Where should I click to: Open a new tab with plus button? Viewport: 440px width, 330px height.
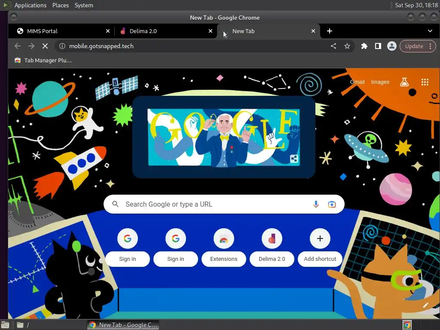pyautogui.click(x=330, y=31)
